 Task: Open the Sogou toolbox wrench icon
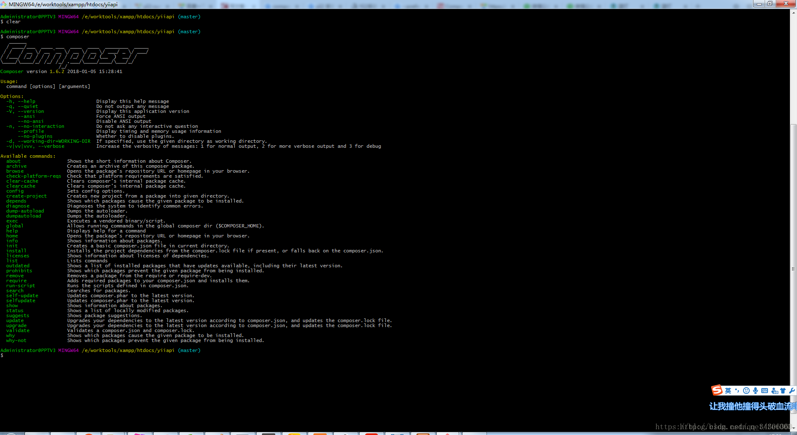(792, 391)
